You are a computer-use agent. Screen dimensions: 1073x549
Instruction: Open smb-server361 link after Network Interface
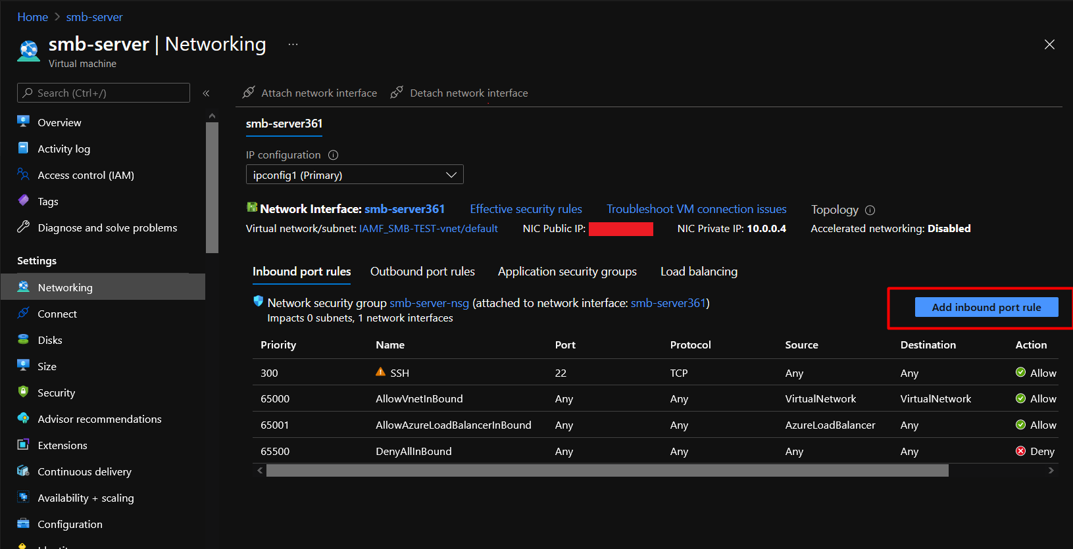(x=405, y=209)
